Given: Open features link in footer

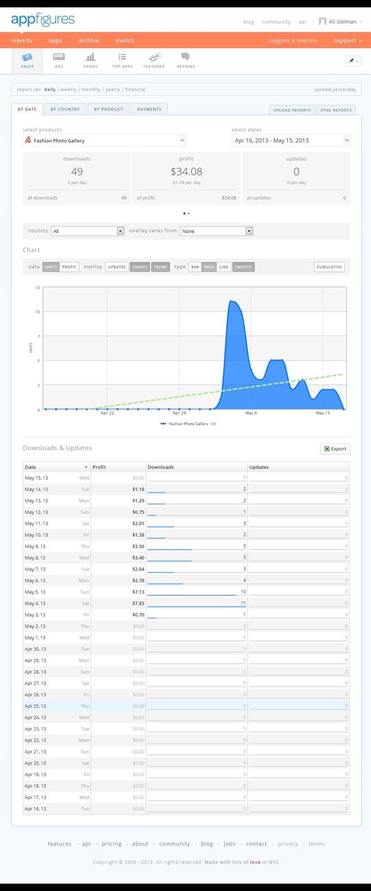Looking at the screenshot, I should (x=59, y=844).
